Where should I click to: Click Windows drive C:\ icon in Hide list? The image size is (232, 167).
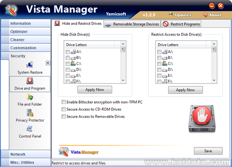click(73, 63)
